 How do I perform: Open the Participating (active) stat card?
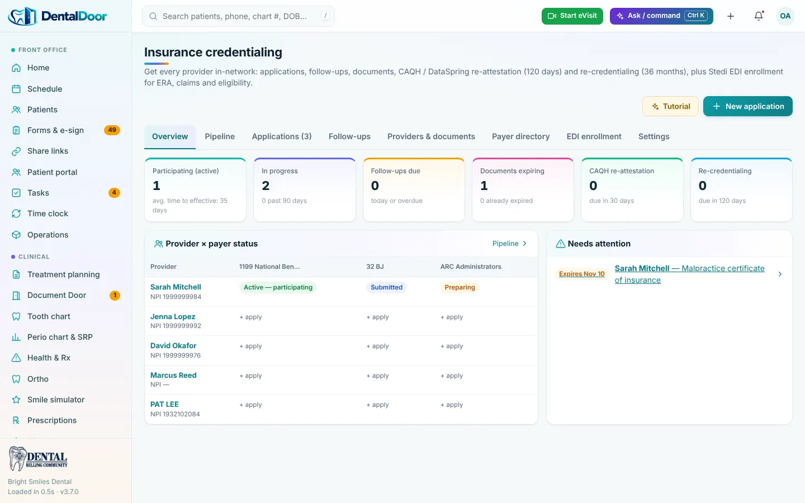(x=195, y=189)
